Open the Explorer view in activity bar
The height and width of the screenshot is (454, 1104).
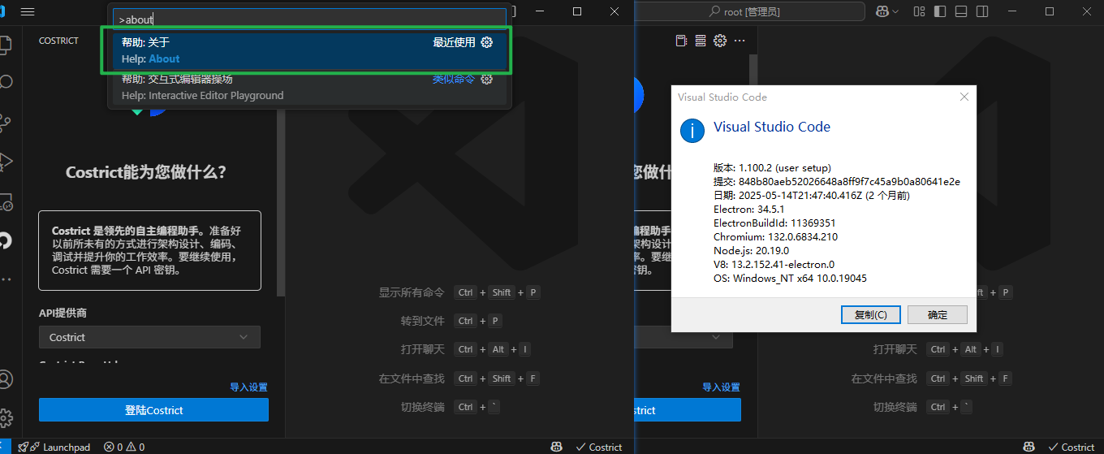pos(5,45)
